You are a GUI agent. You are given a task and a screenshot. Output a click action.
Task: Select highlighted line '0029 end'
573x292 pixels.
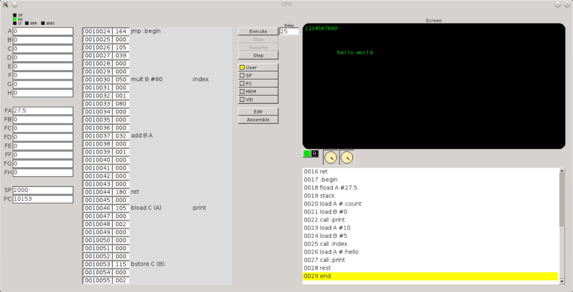point(430,276)
